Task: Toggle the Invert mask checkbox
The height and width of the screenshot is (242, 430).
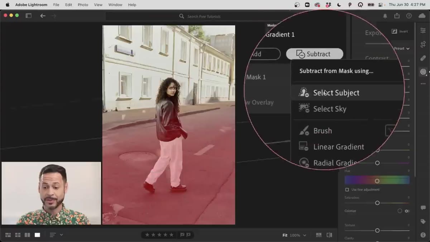Action: click(x=395, y=31)
